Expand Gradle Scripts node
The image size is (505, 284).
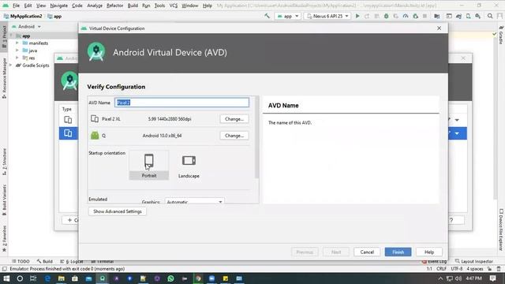click(x=11, y=65)
